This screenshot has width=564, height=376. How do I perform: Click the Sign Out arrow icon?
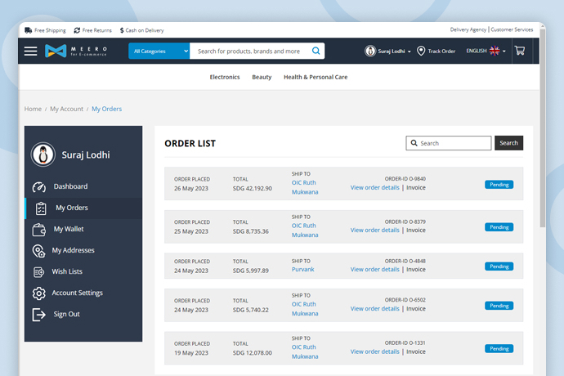coord(39,314)
